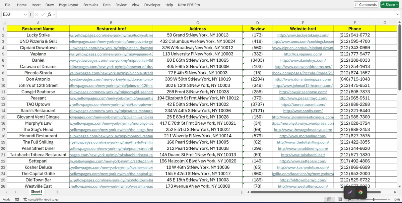Open the danielnyc.com website link
Image resolution: width=402 pixels, height=203 pixels.
pos(303,60)
